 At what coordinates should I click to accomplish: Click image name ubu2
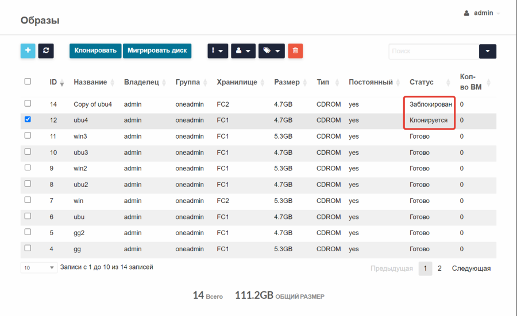(81, 185)
